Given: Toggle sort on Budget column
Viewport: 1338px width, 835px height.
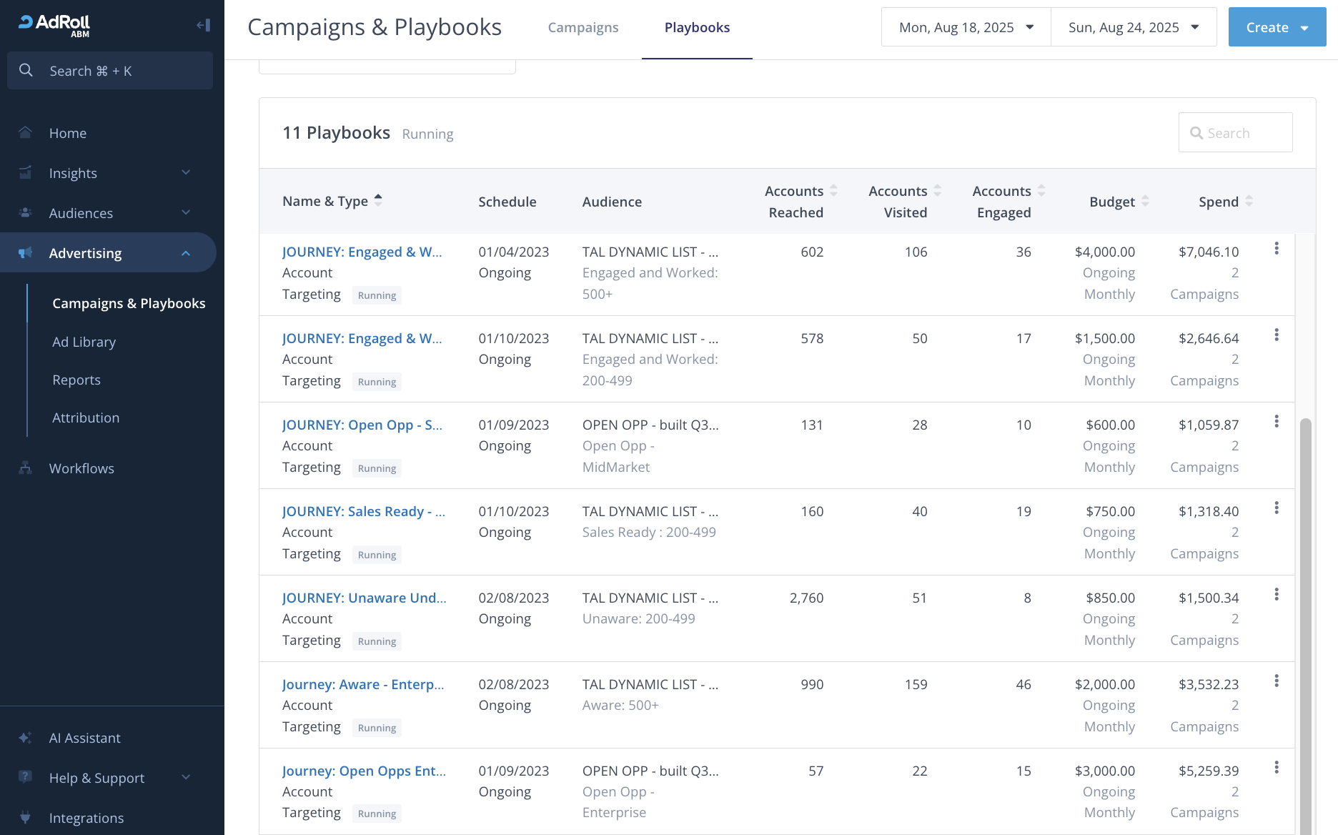Looking at the screenshot, I should click(x=1145, y=202).
